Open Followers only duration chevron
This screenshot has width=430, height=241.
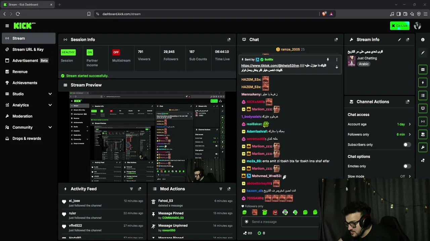pos(410,135)
